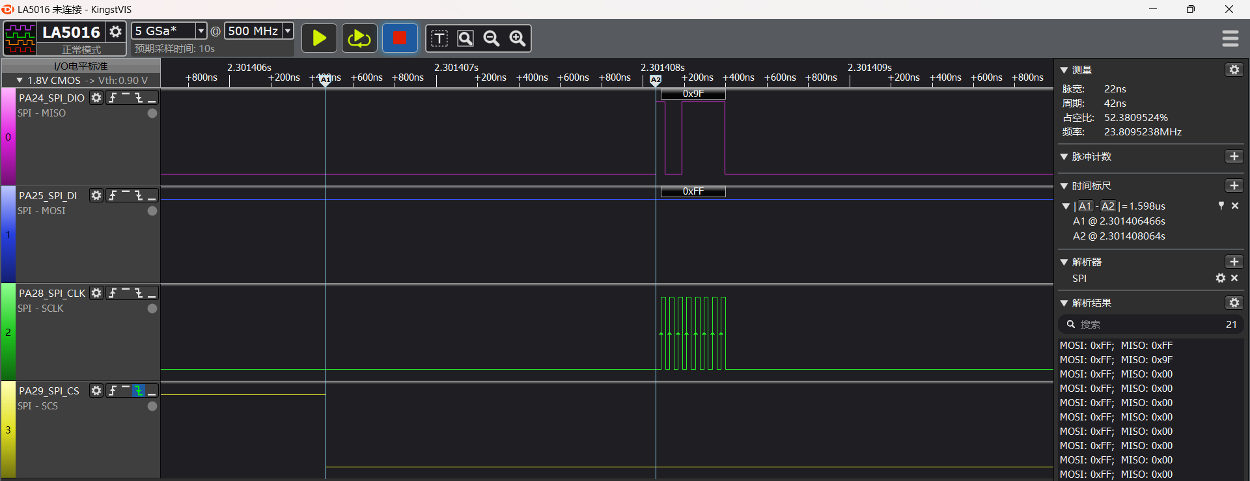Viewport: 1250px width, 481px height.
Task: Select the MISO 0x9F decode result row
Action: coord(1116,360)
